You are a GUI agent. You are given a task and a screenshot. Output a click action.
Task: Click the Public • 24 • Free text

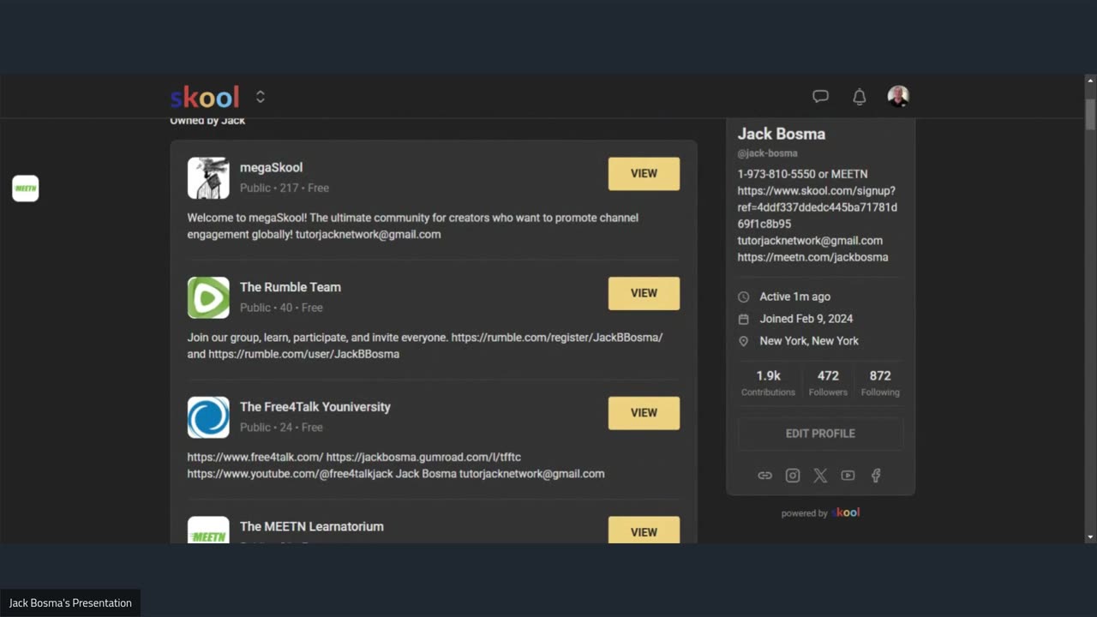click(281, 428)
